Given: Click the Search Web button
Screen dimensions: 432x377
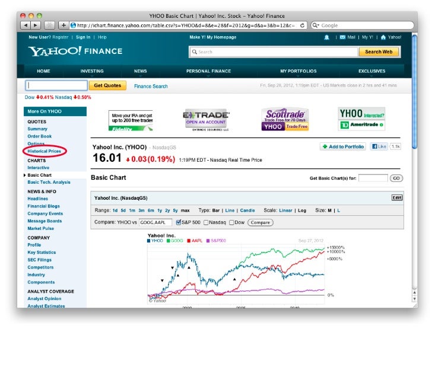Looking at the screenshot, I should [379, 52].
